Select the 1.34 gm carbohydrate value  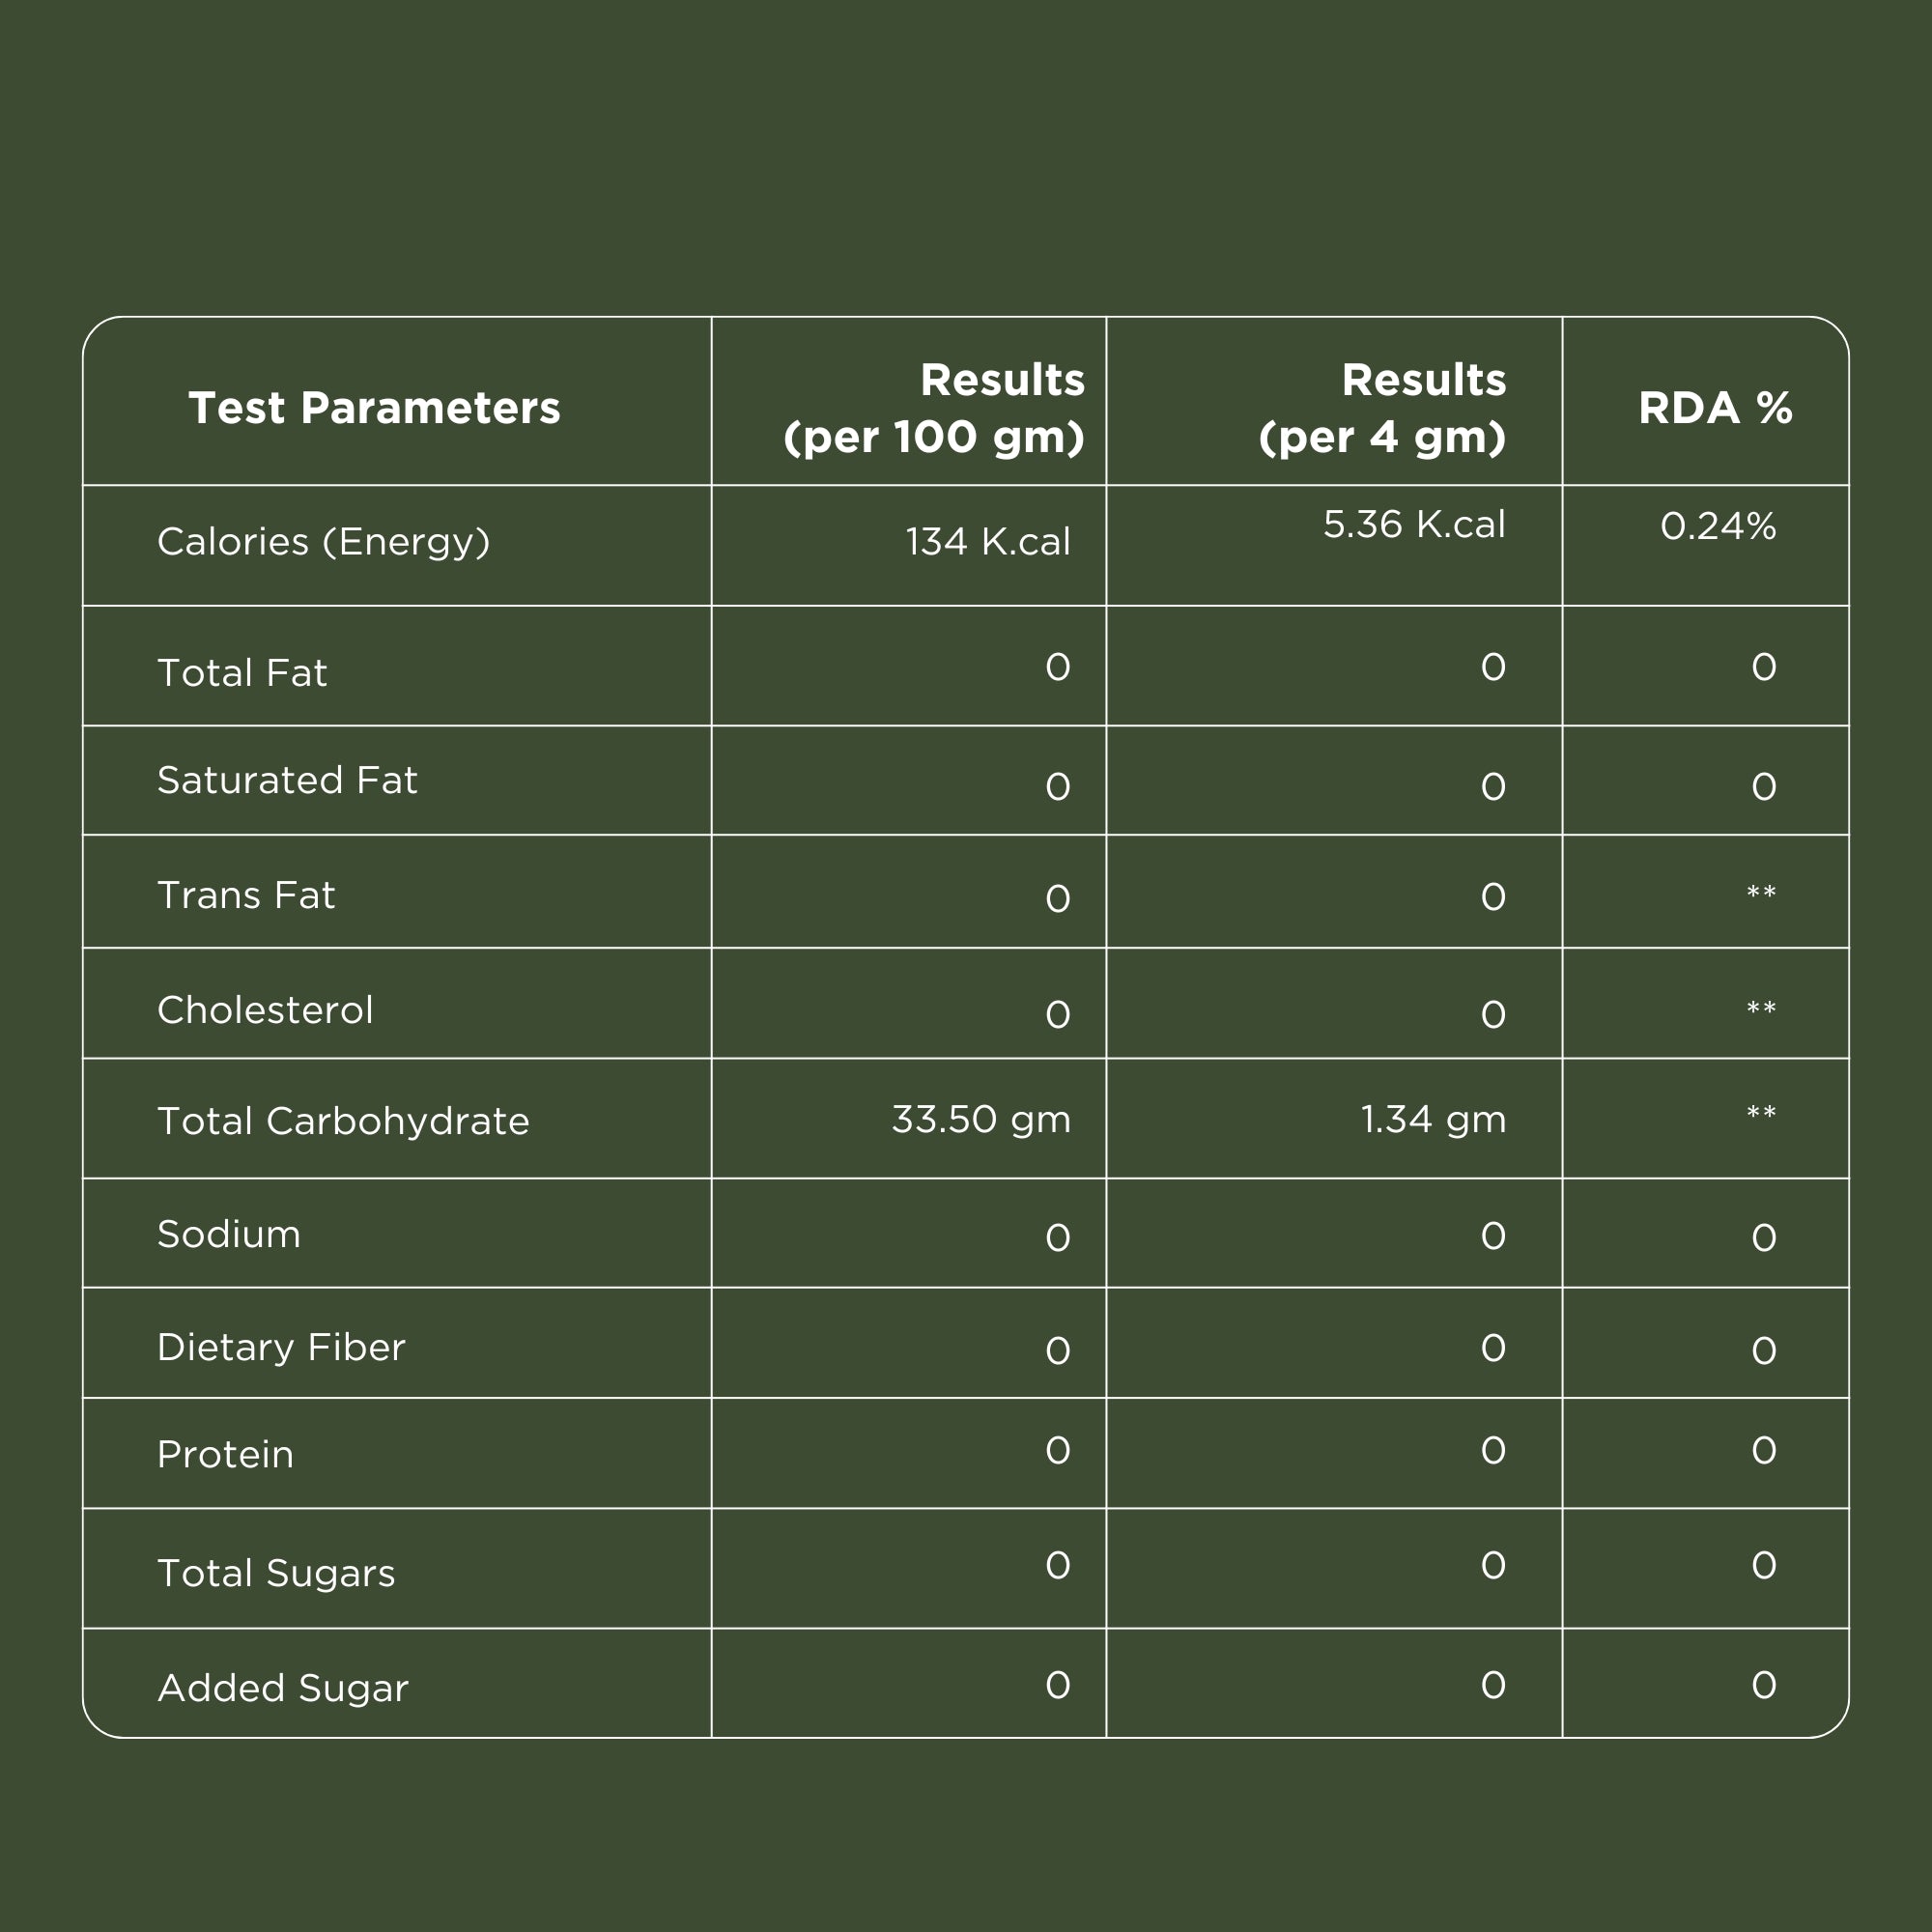1432,1119
